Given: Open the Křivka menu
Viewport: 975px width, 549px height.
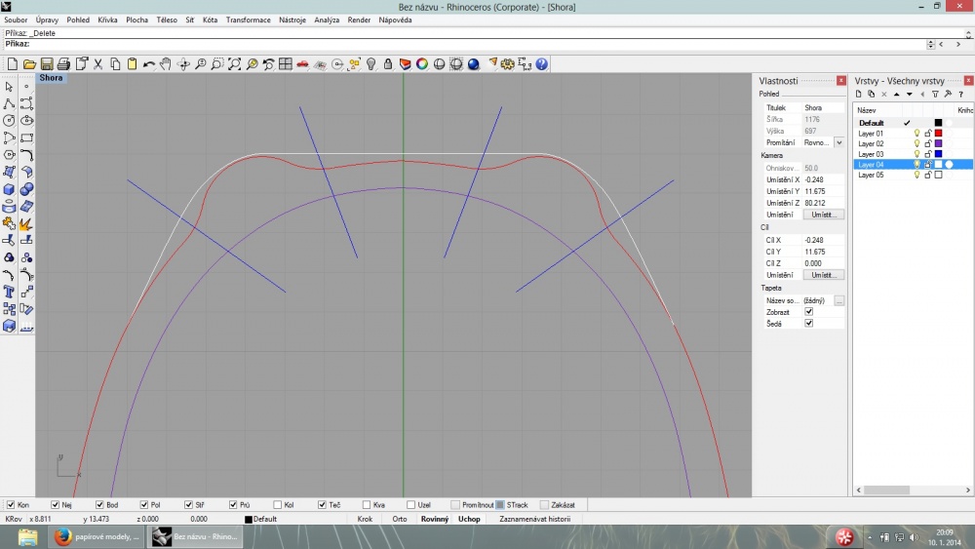Looking at the screenshot, I should [x=107, y=20].
